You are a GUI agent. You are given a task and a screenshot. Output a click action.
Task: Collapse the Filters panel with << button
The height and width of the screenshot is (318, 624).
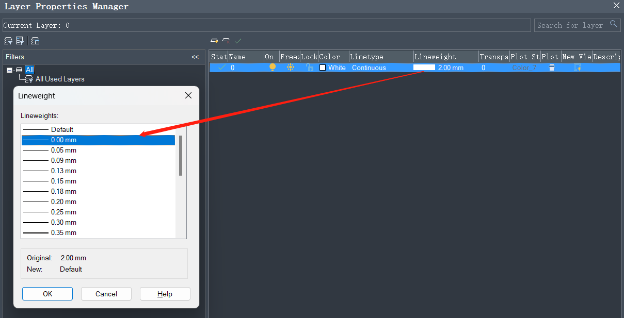pos(195,57)
